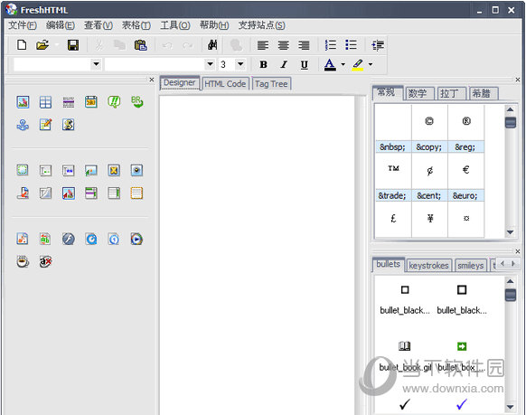The width and height of the screenshot is (526, 415).
Task: Open 希腊 symbols tab
Action: [484, 93]
